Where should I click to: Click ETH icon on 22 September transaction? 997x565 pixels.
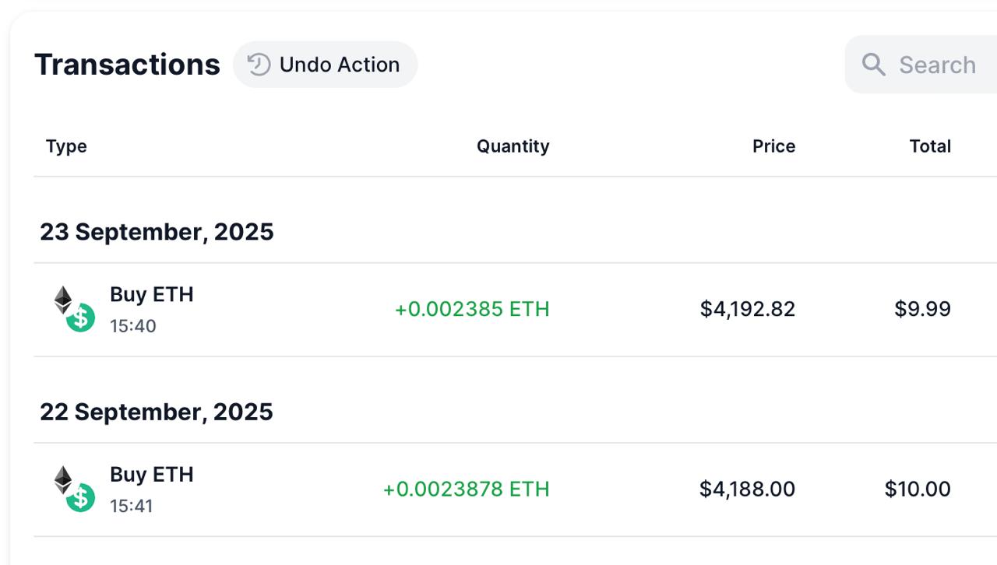click(63, 479)
